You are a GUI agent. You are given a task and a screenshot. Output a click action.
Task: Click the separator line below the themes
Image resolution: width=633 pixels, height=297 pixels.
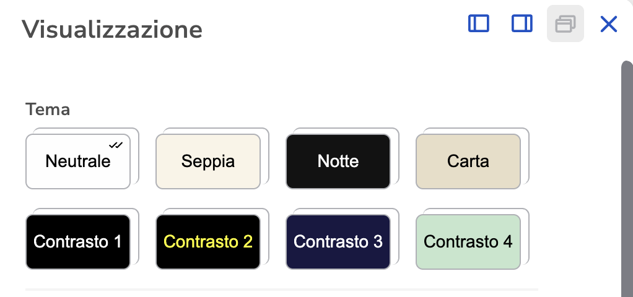pyautogui.click(x=281, y=290)
